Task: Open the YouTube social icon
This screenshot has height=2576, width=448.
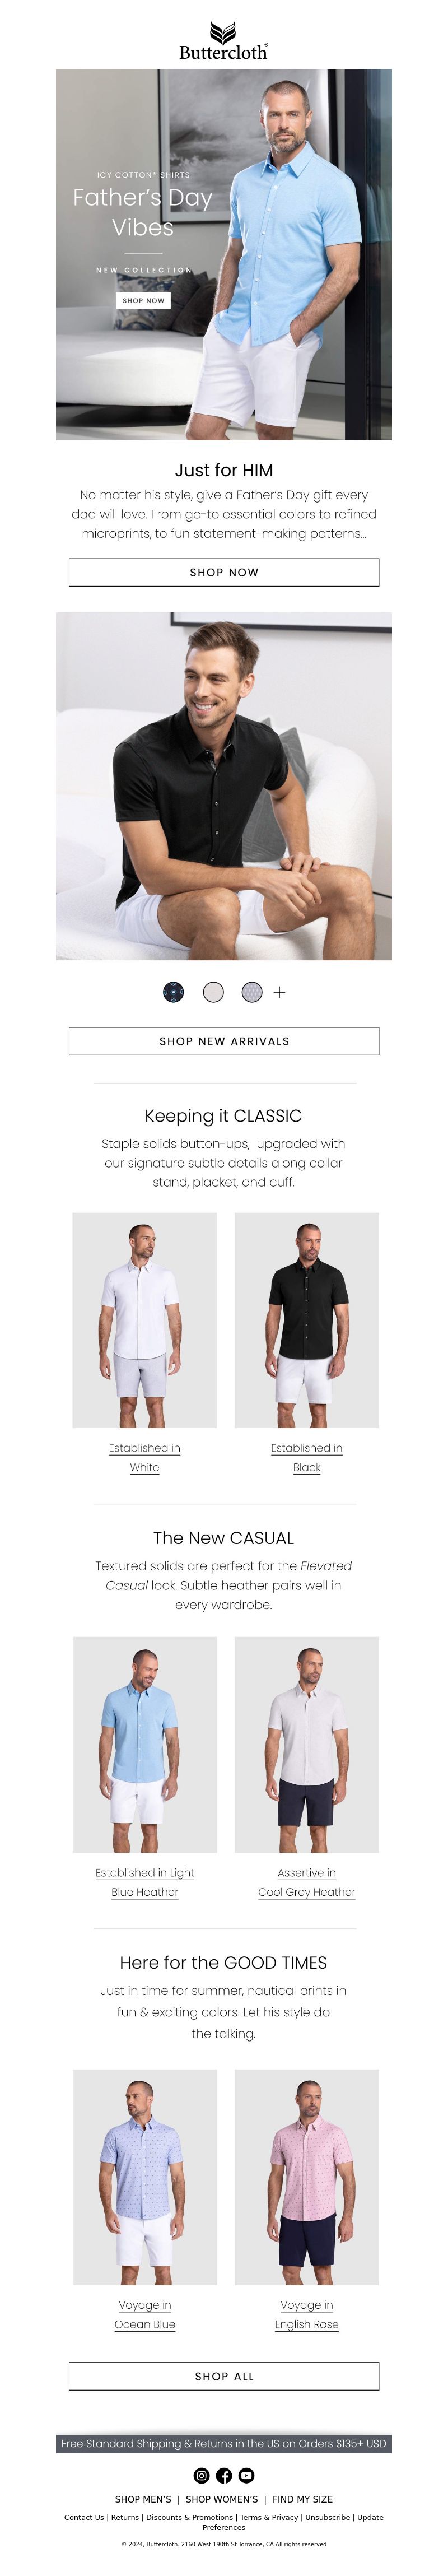Action: pyautogui.click(x=246, y=2475)
